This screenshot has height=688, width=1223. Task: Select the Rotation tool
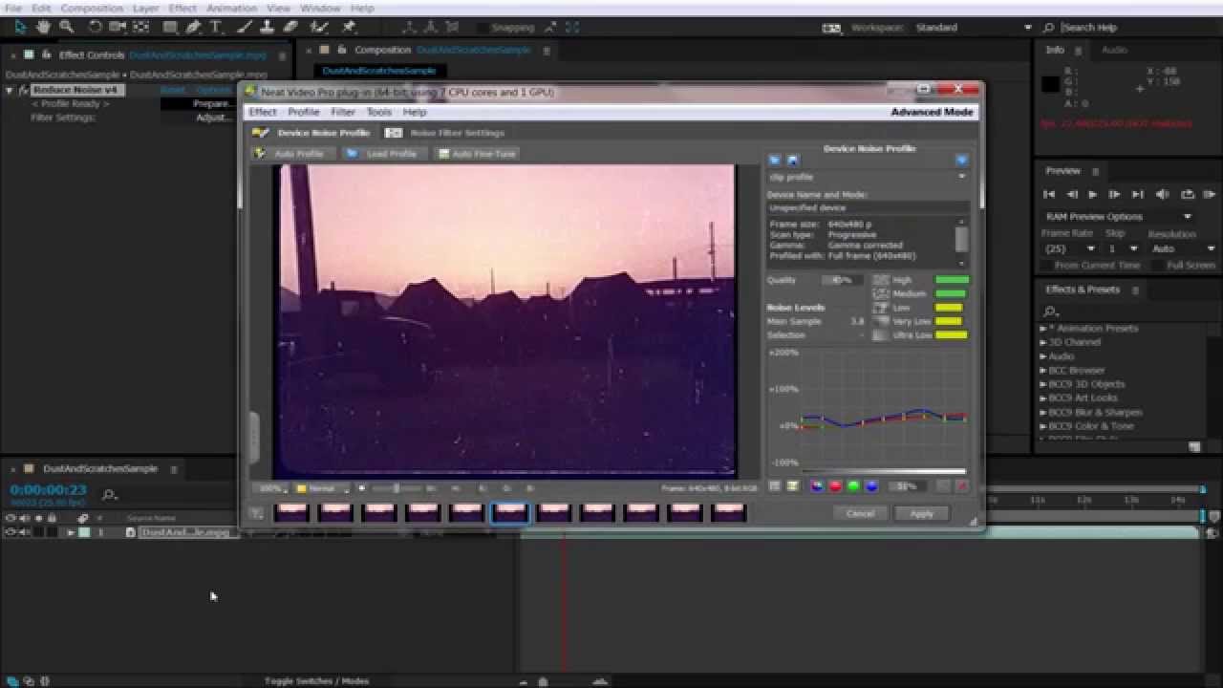click(x=96, y=27)
